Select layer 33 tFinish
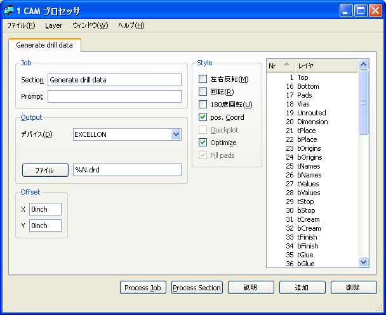386x315 pixels. pyautogui.click(x=312, y=237)
